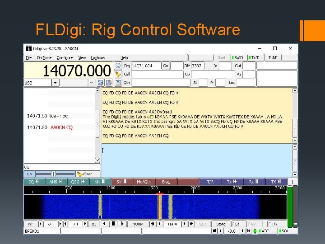Click the BPSK31 mode status field
325x244 pixels.
pos(42,231)
